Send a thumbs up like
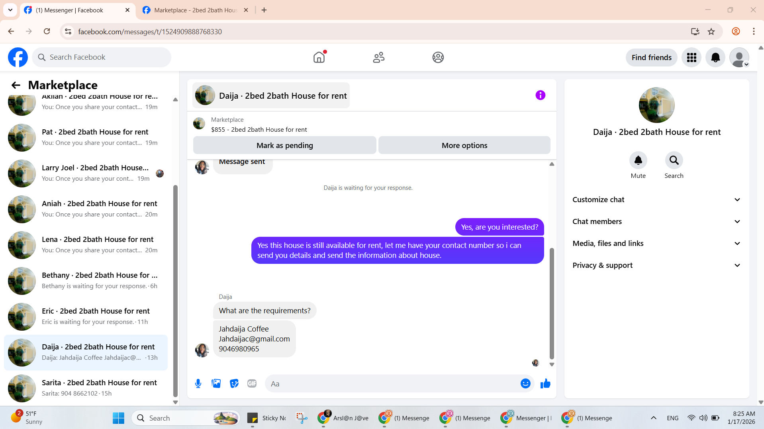The width and height of the screenshot is (764, 429). point(545,384)
